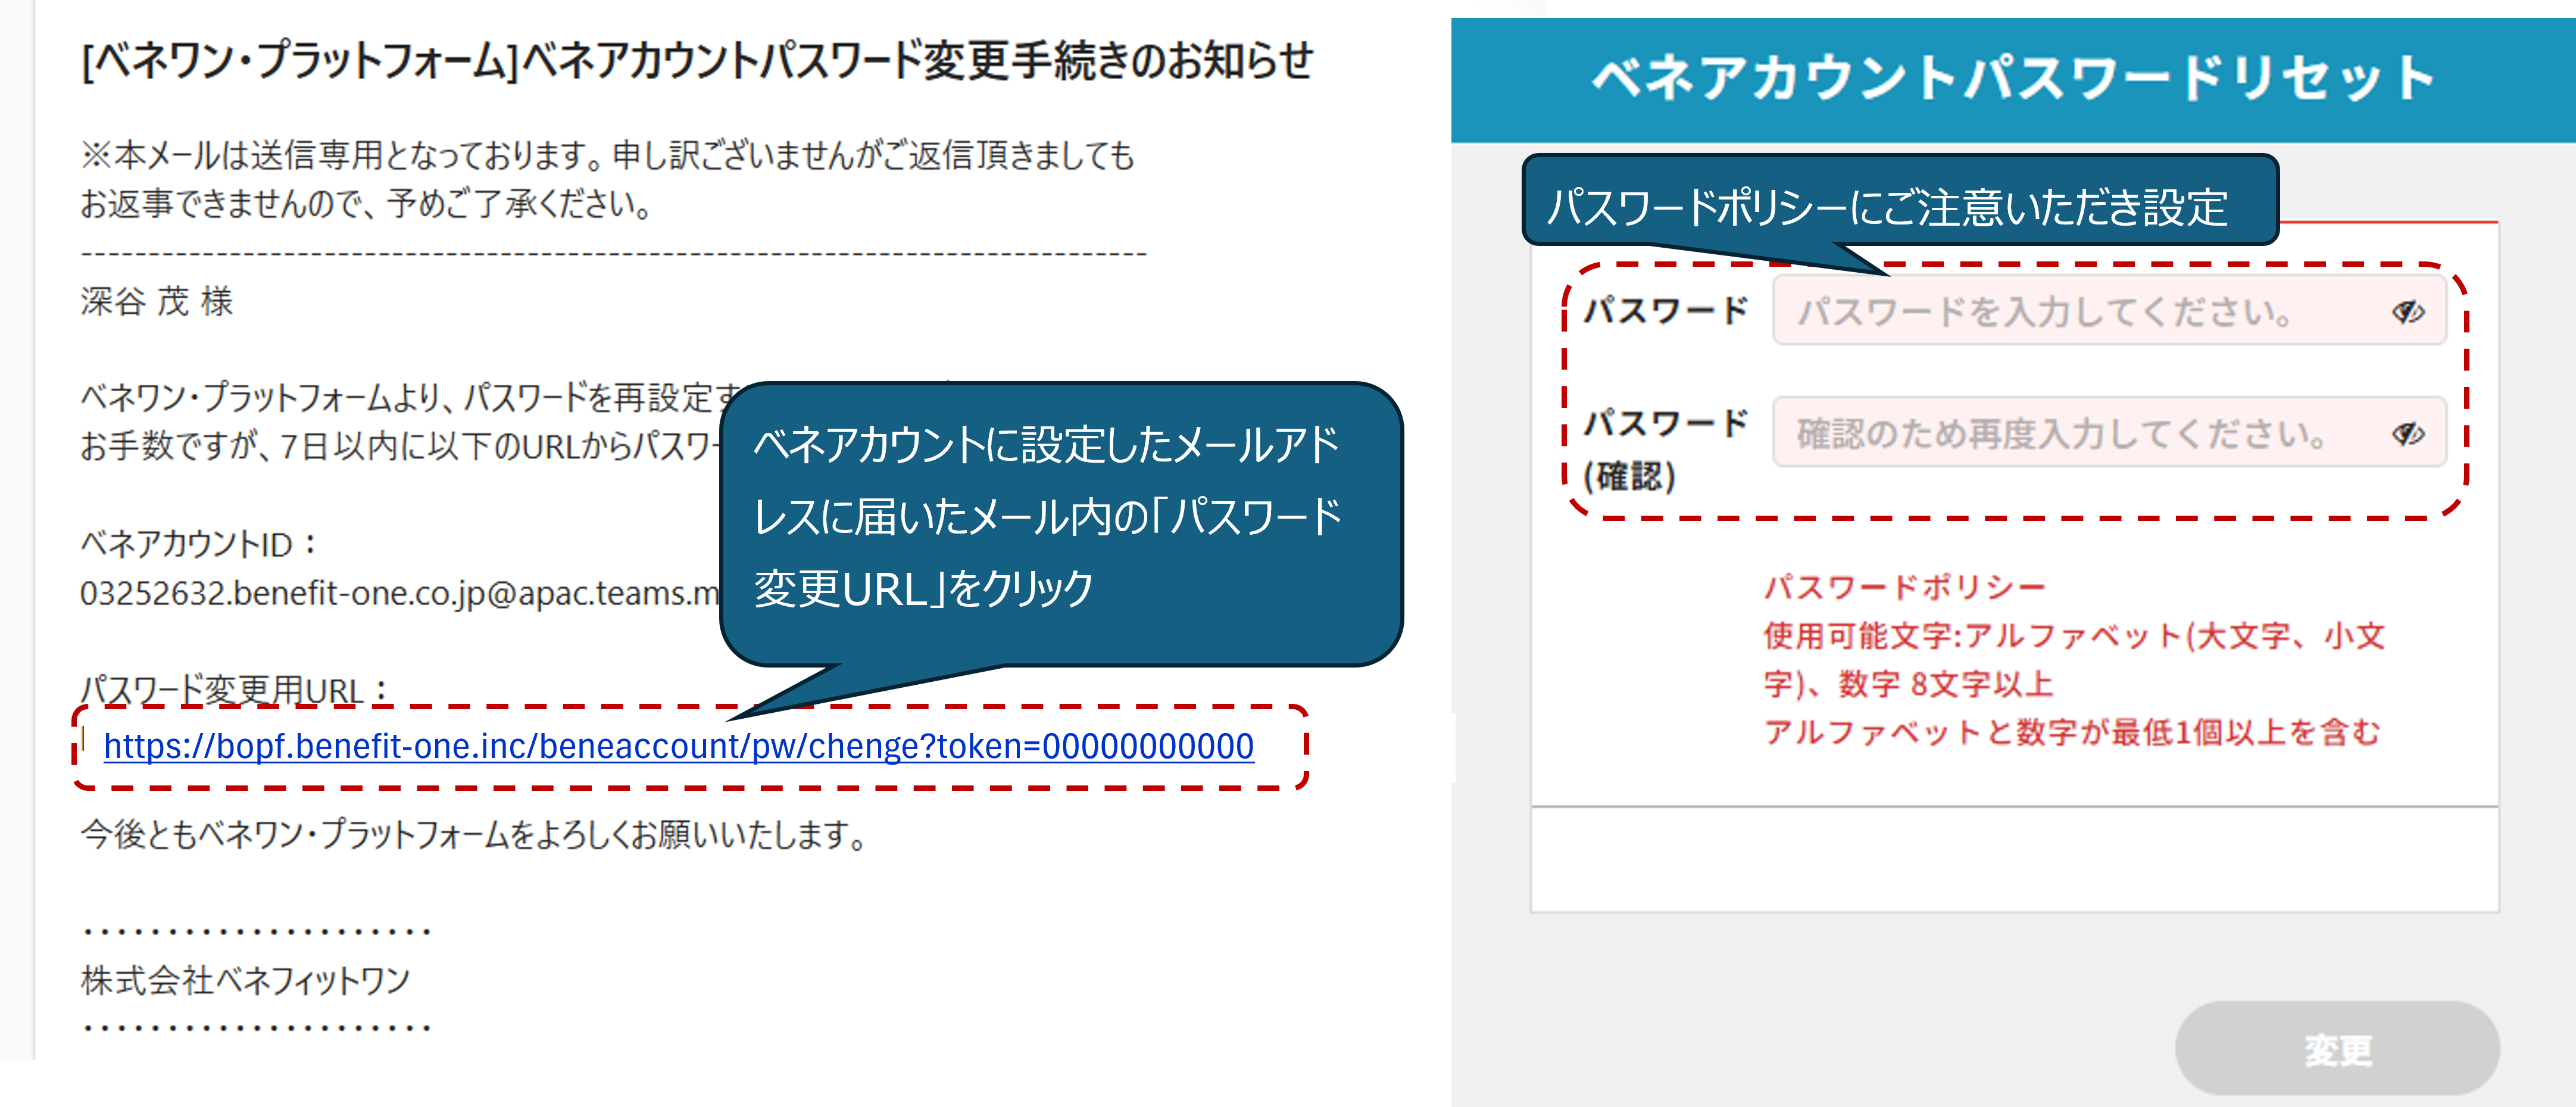Open the password change URL link
Image resolution: width=2576 pixels, height=1107 pixels.
coord(678,746)
